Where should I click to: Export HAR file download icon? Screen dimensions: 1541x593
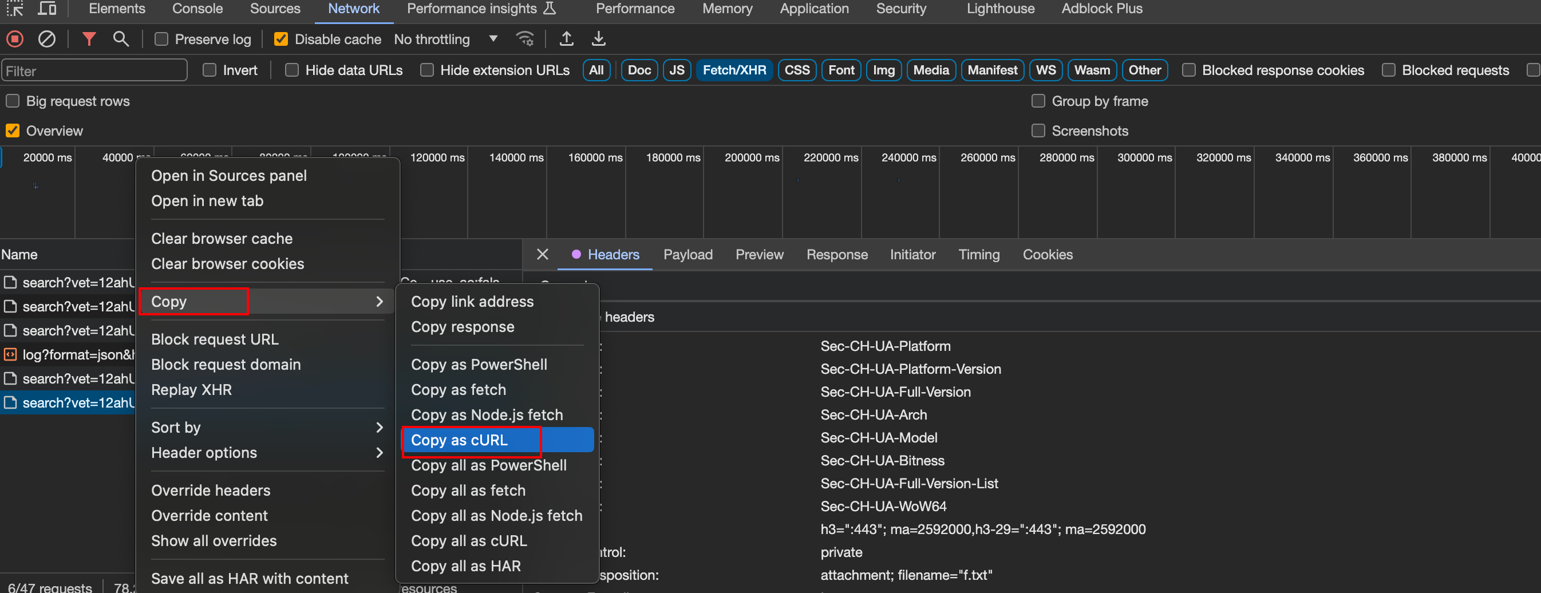pyautogui.click(x=598, y=39)
